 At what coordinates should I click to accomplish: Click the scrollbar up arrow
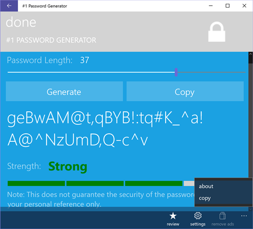click(x=251, y=54)
